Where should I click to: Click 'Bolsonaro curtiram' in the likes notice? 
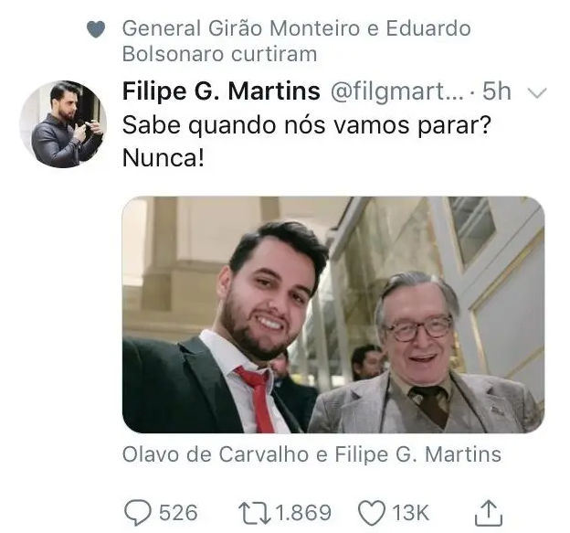219,54
